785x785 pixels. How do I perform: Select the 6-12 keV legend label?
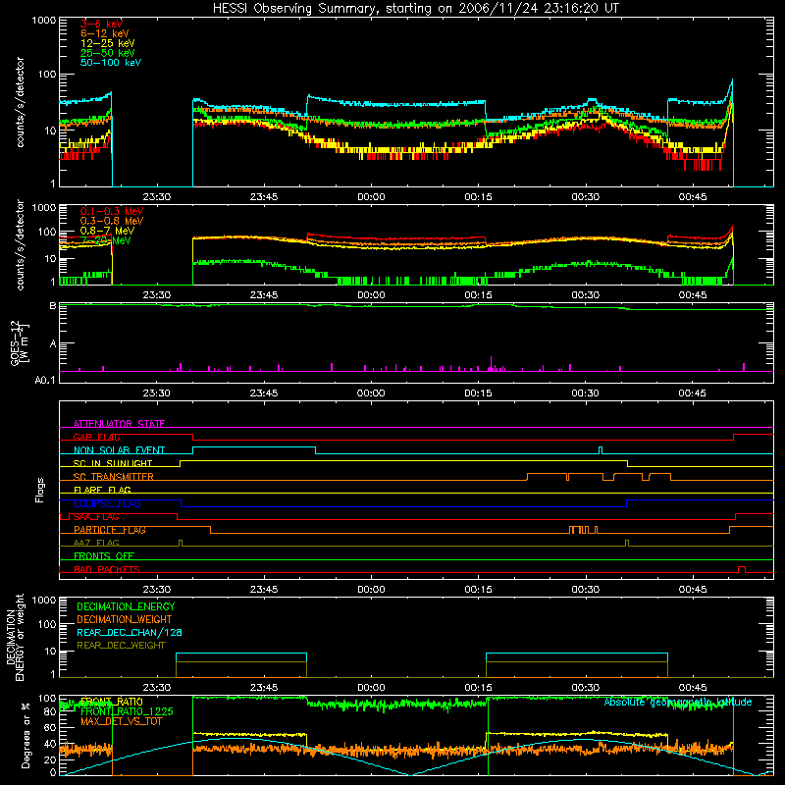[x=105, y=33]
